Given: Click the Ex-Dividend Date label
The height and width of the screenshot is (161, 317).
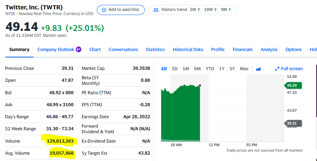Looking at the screenshot, I should [99, 141].
